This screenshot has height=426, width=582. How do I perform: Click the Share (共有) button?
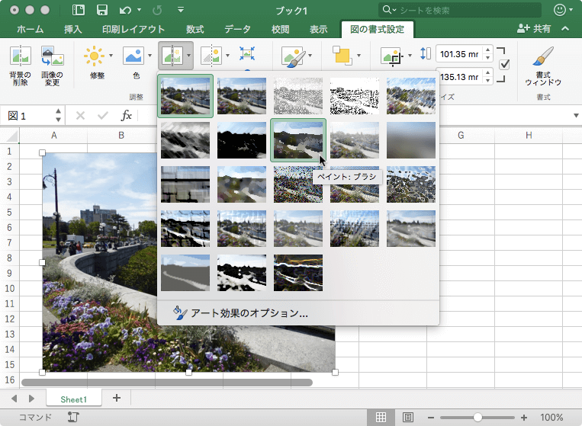pos(534,28)
